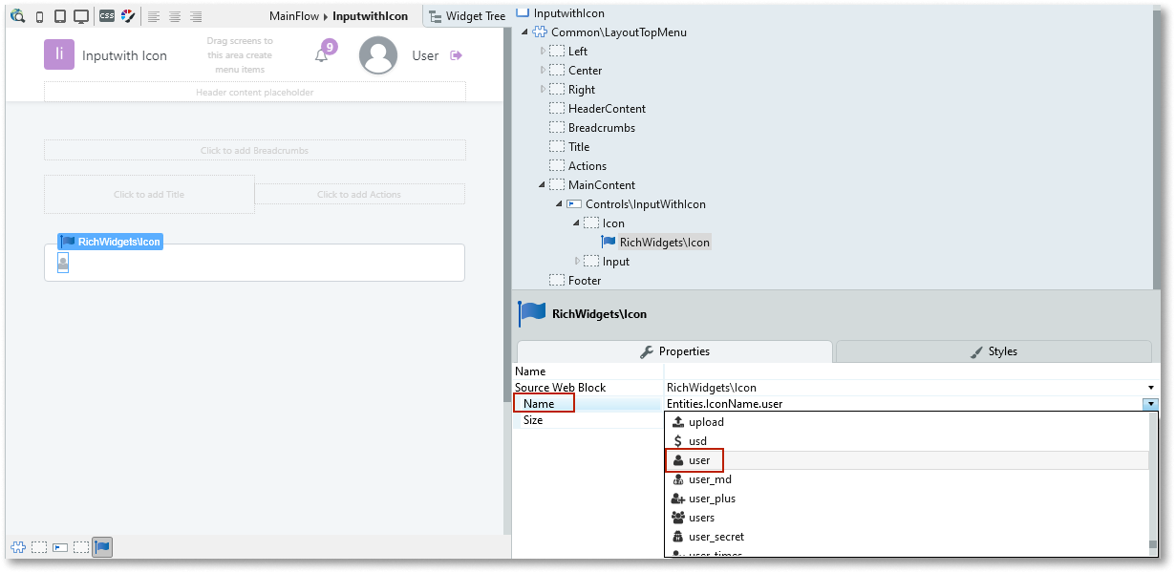Select Footer in the widget tree
1175x573 pixels.
584,281
